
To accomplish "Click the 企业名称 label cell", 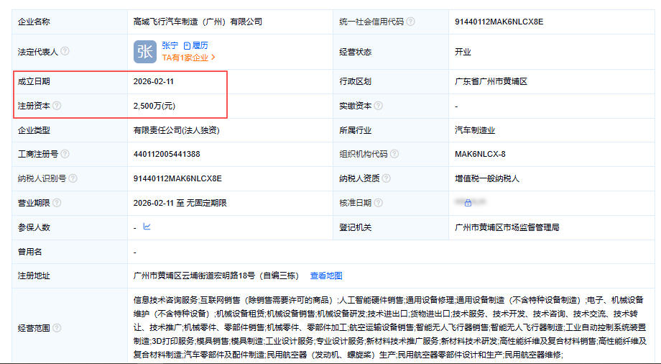I will [x=70, y=22].
